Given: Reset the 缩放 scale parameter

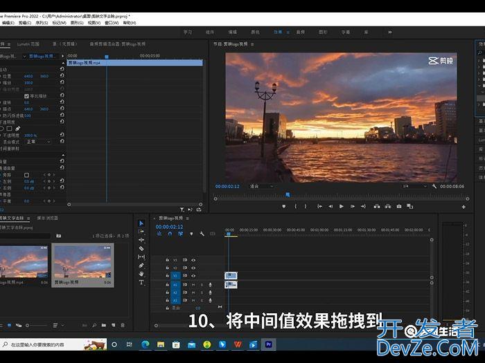Looking at the screenshot, I should pos(62,82).
